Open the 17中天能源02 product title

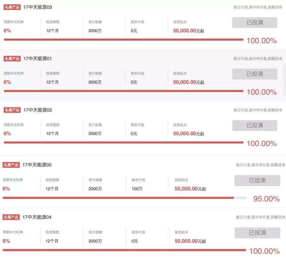click(37, 110)
